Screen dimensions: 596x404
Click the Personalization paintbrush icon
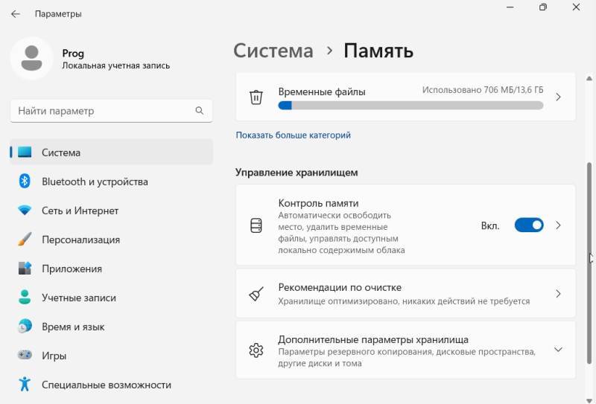pos(25,240)
